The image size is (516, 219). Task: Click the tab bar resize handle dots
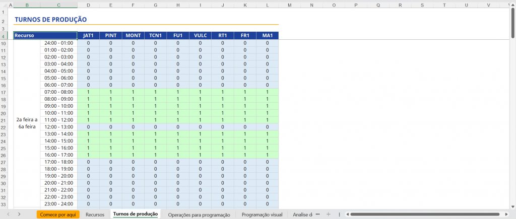tap(339, 214)
